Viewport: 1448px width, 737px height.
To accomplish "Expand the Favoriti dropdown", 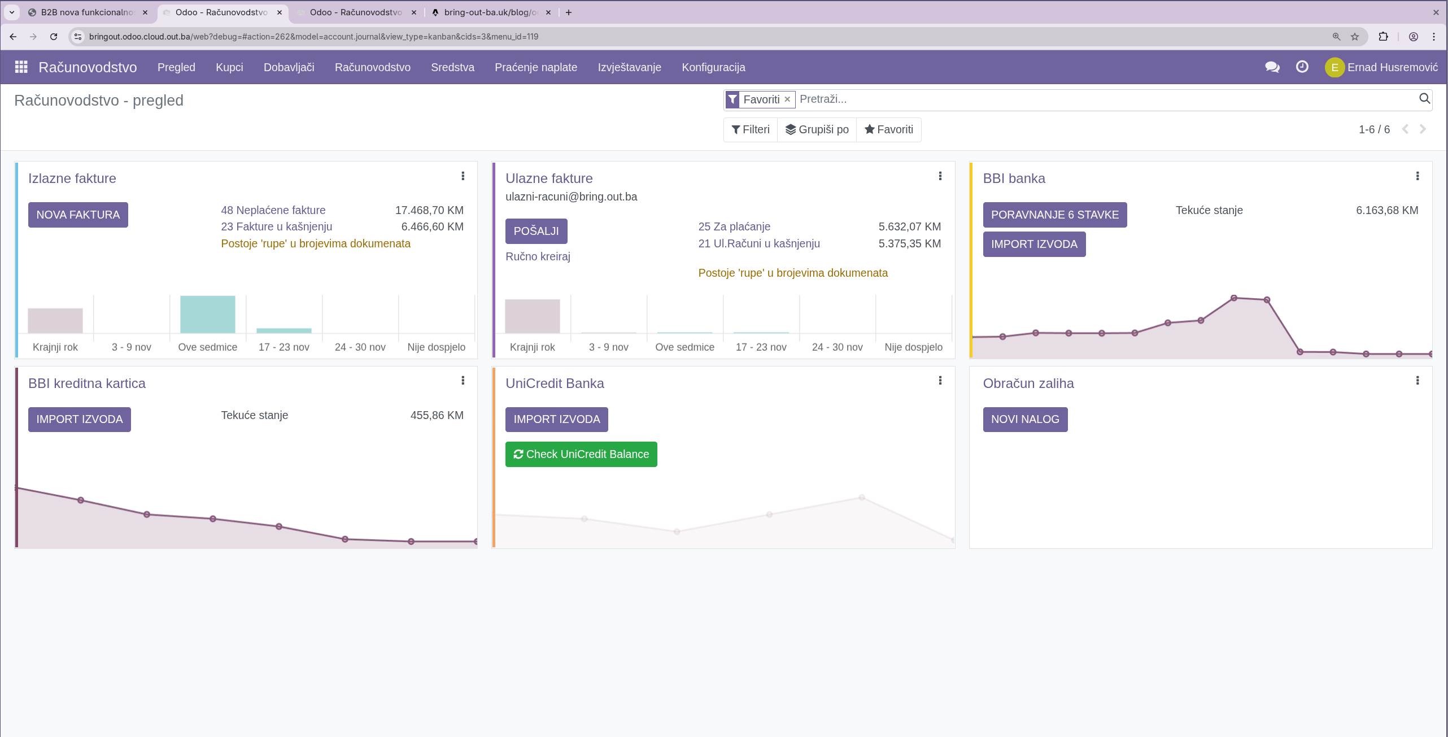I will (888, 129).
